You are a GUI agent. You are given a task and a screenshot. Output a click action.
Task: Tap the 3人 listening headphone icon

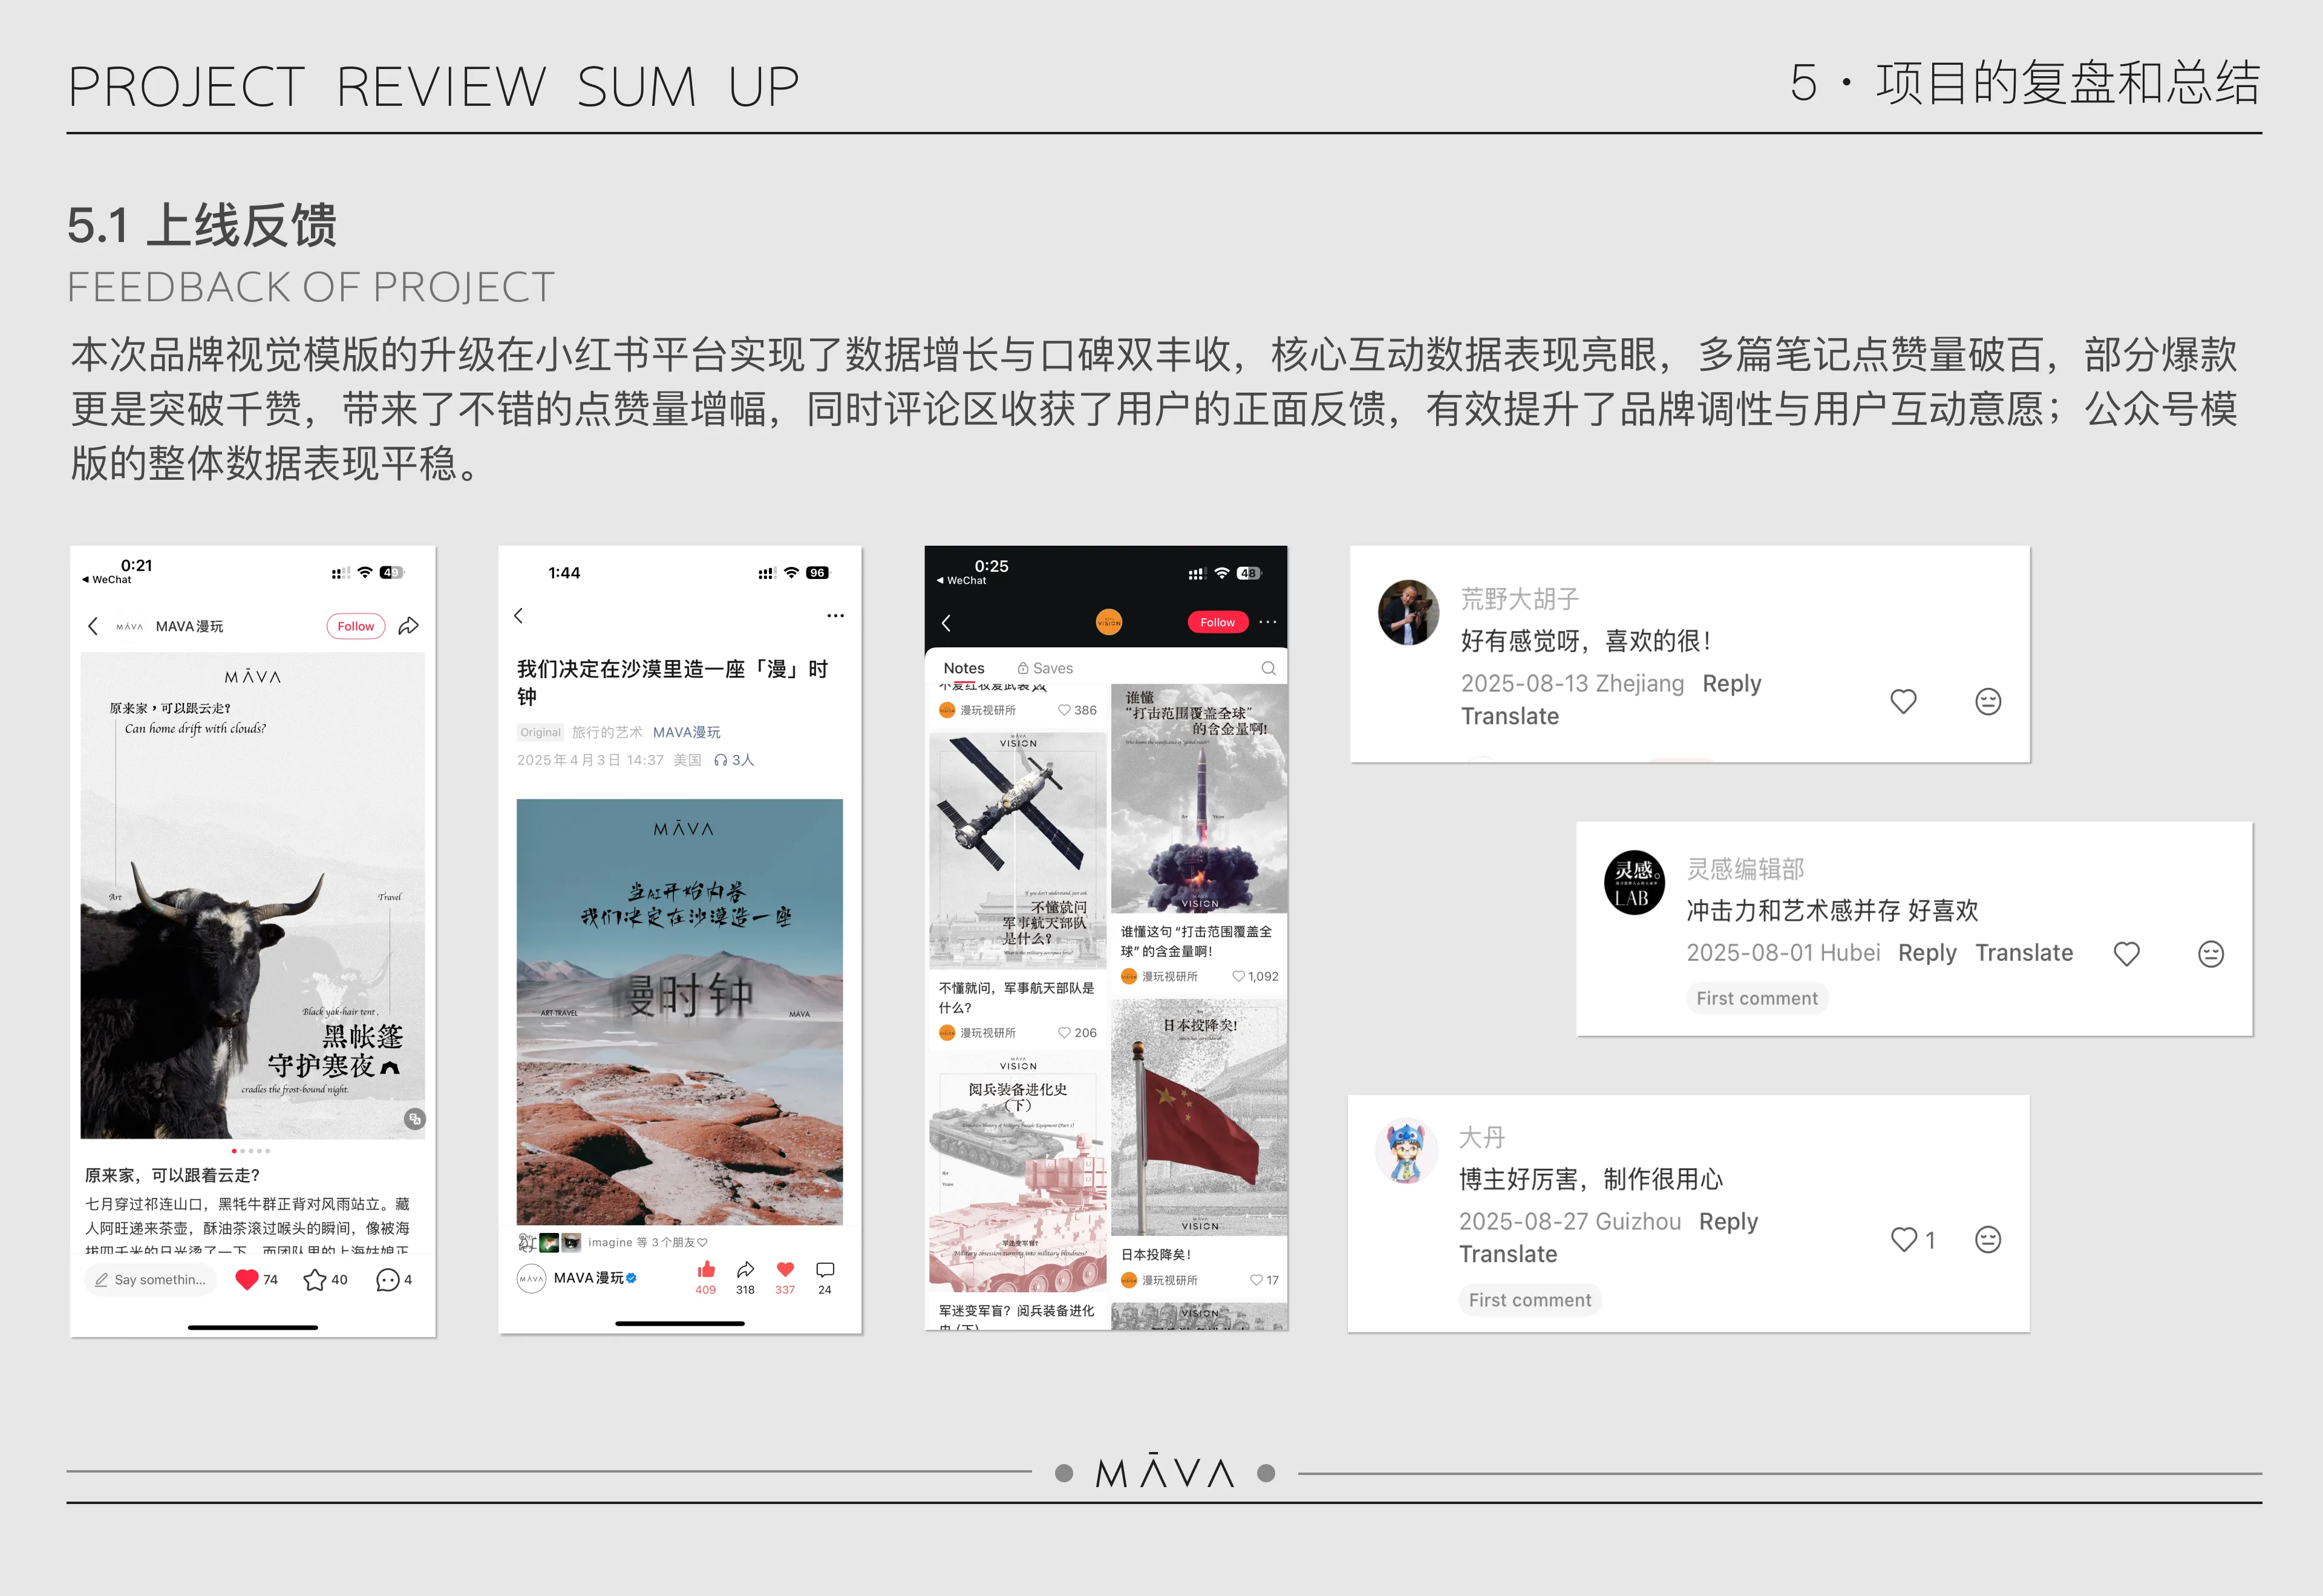(721, 760)
